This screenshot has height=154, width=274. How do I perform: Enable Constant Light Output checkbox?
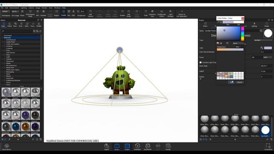[x=201, y=62]
